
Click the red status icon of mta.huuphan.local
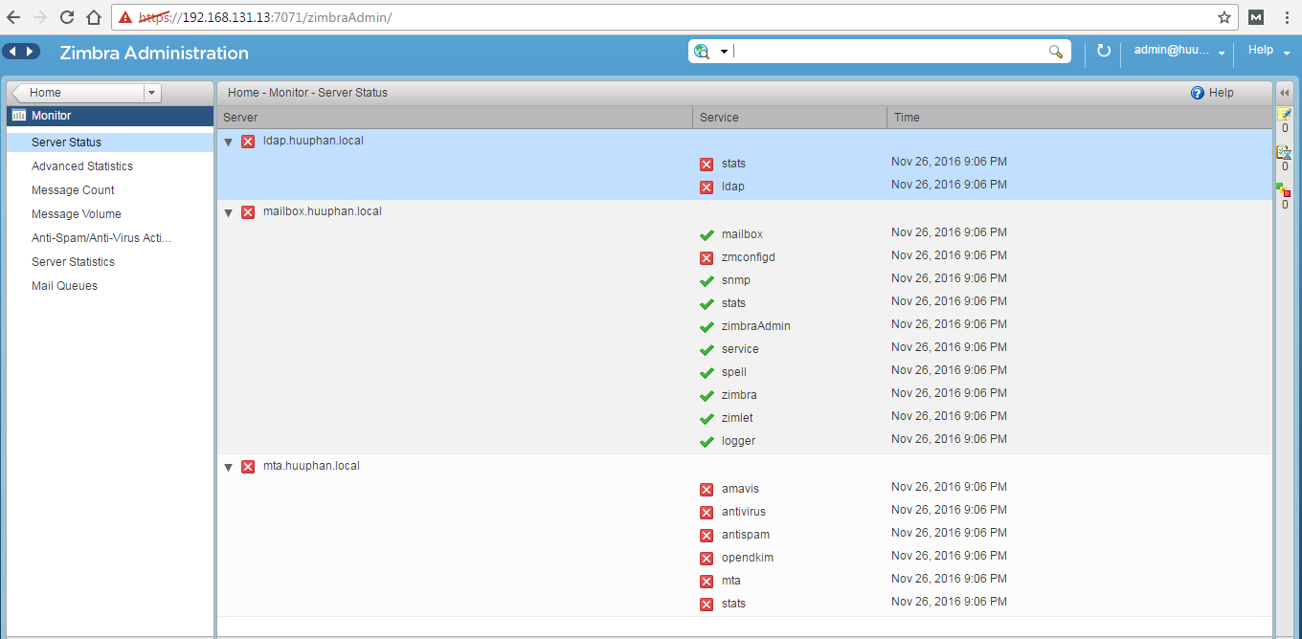click(x=248, y=467)
